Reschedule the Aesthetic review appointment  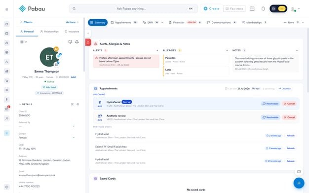click(270, 117)
